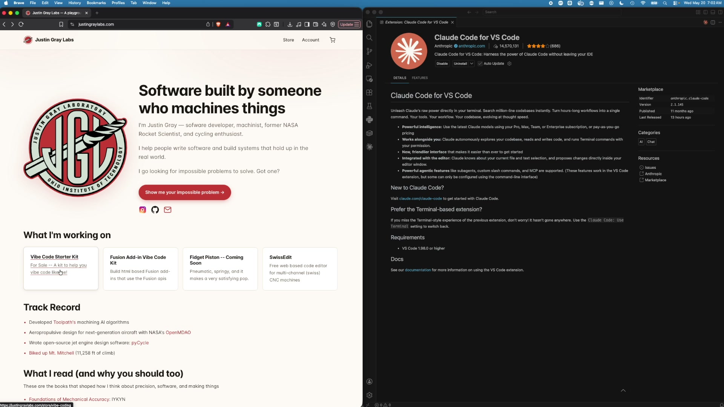
Task: Switch to the FEATURES tab of extension
Action: [420, 78]
